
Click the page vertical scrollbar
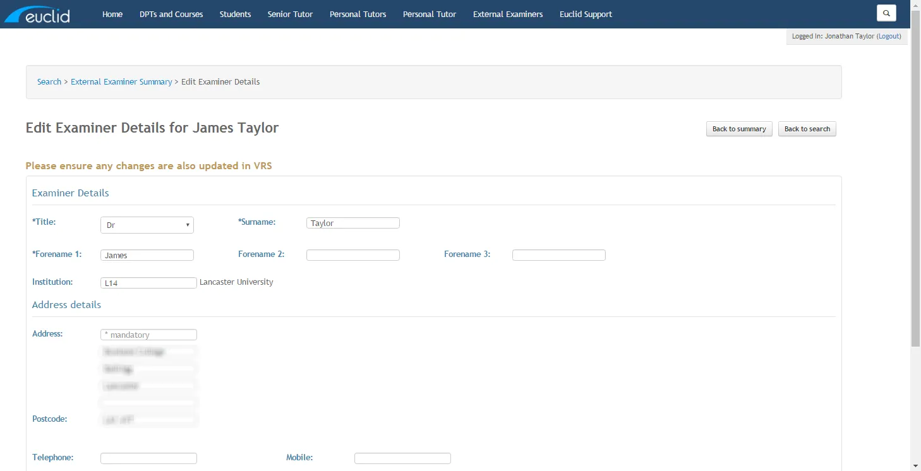[x=915, y=189]
